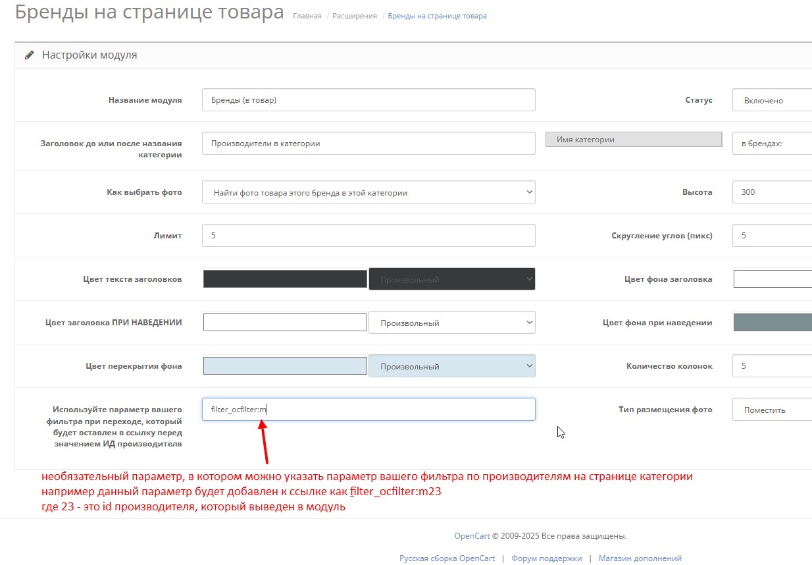This screenshot has width=812, height=565.
Task: Click the white Цвет заголовка ПРИ НАВЕДЕНИИ swatch
Action: point(285,323)
